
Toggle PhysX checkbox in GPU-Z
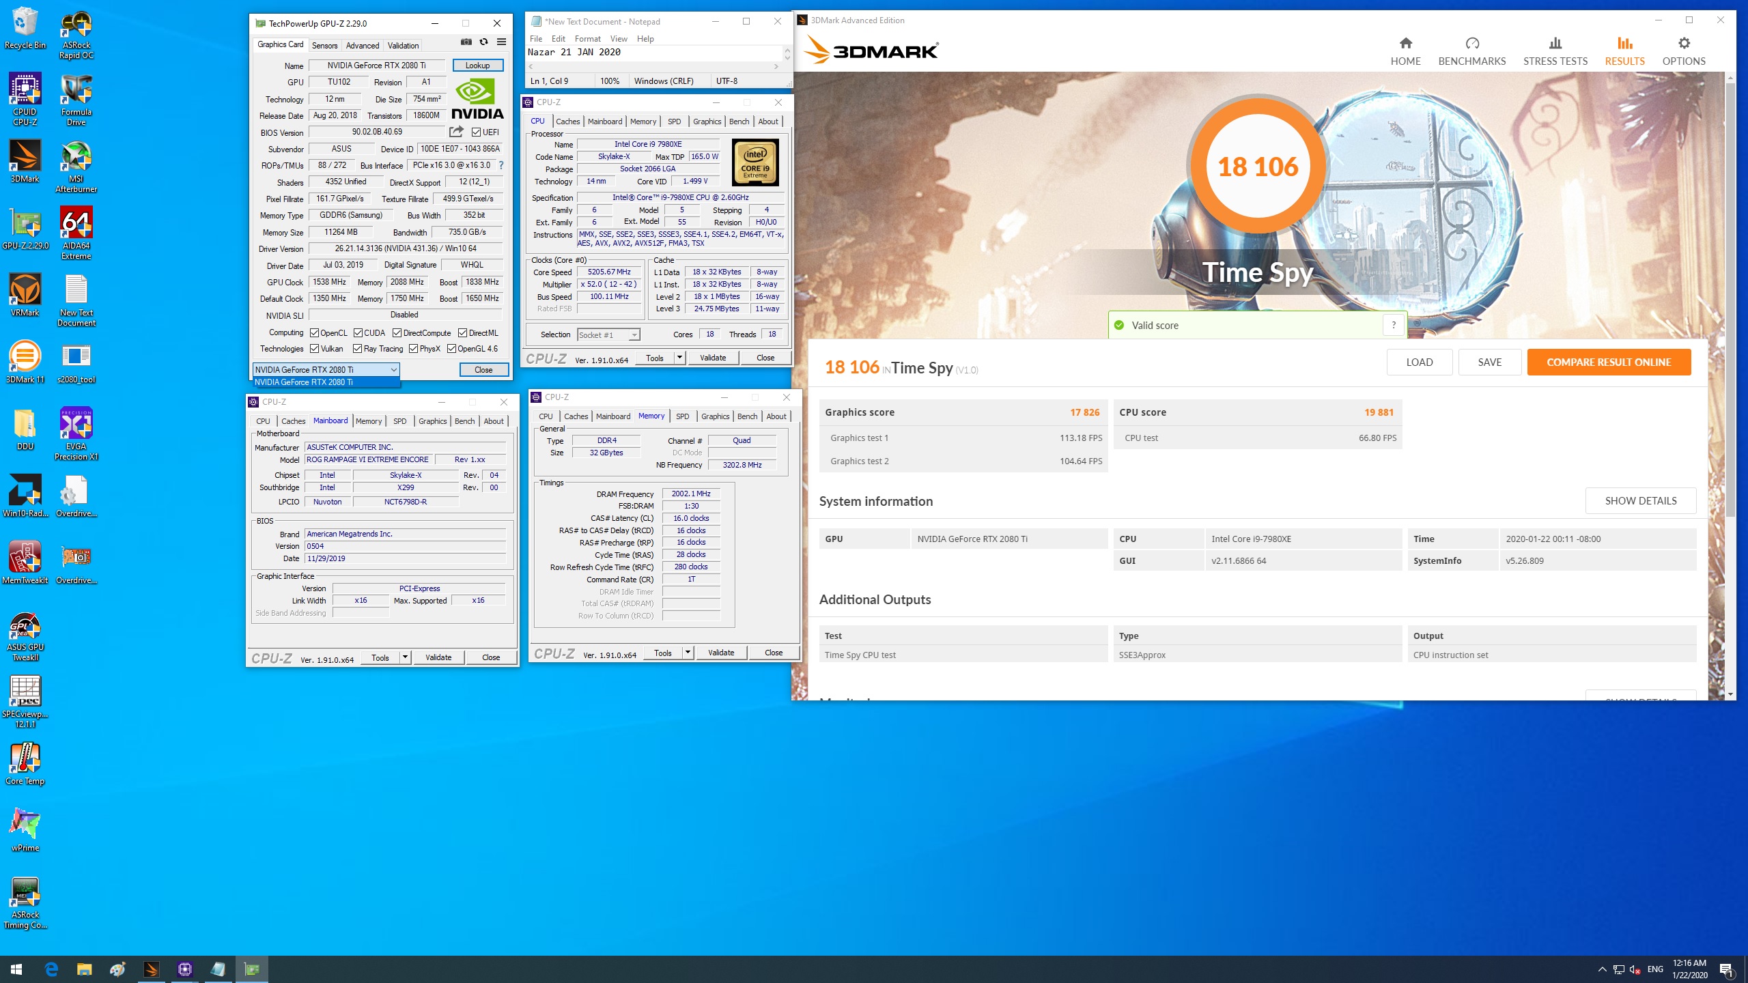click(413, 348)
